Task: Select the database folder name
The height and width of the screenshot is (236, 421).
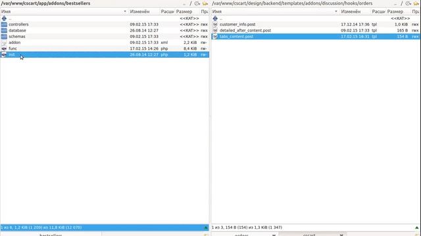Action: tap(17, 31)
